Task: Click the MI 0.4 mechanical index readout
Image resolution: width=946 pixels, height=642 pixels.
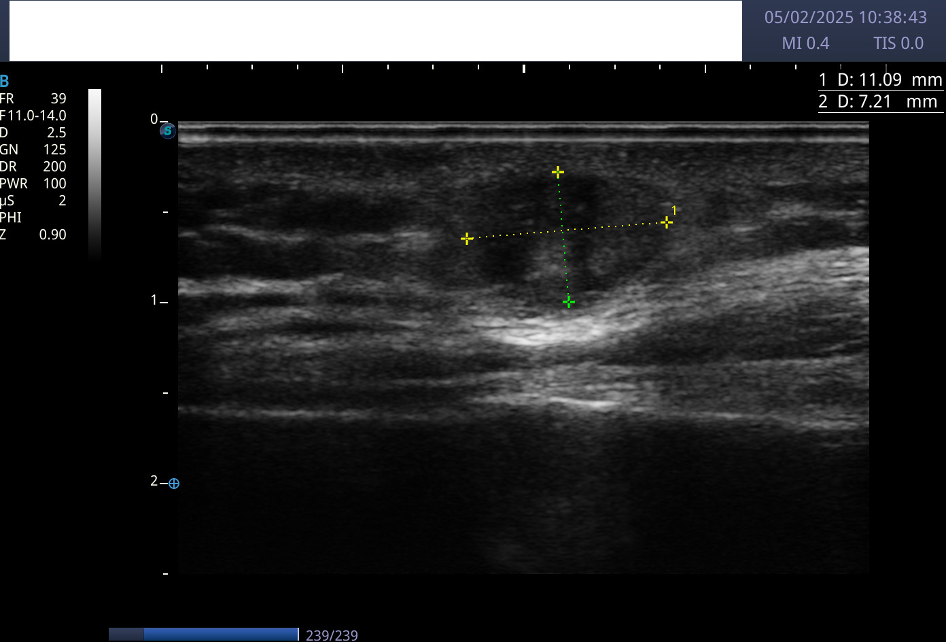Action: [805, 44]
